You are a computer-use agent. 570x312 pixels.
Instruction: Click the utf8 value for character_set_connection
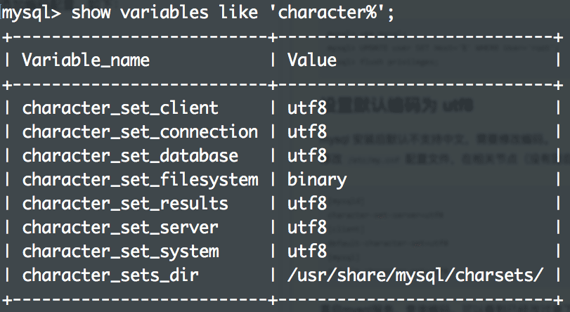pyautogui.click(x=307, y=131)
